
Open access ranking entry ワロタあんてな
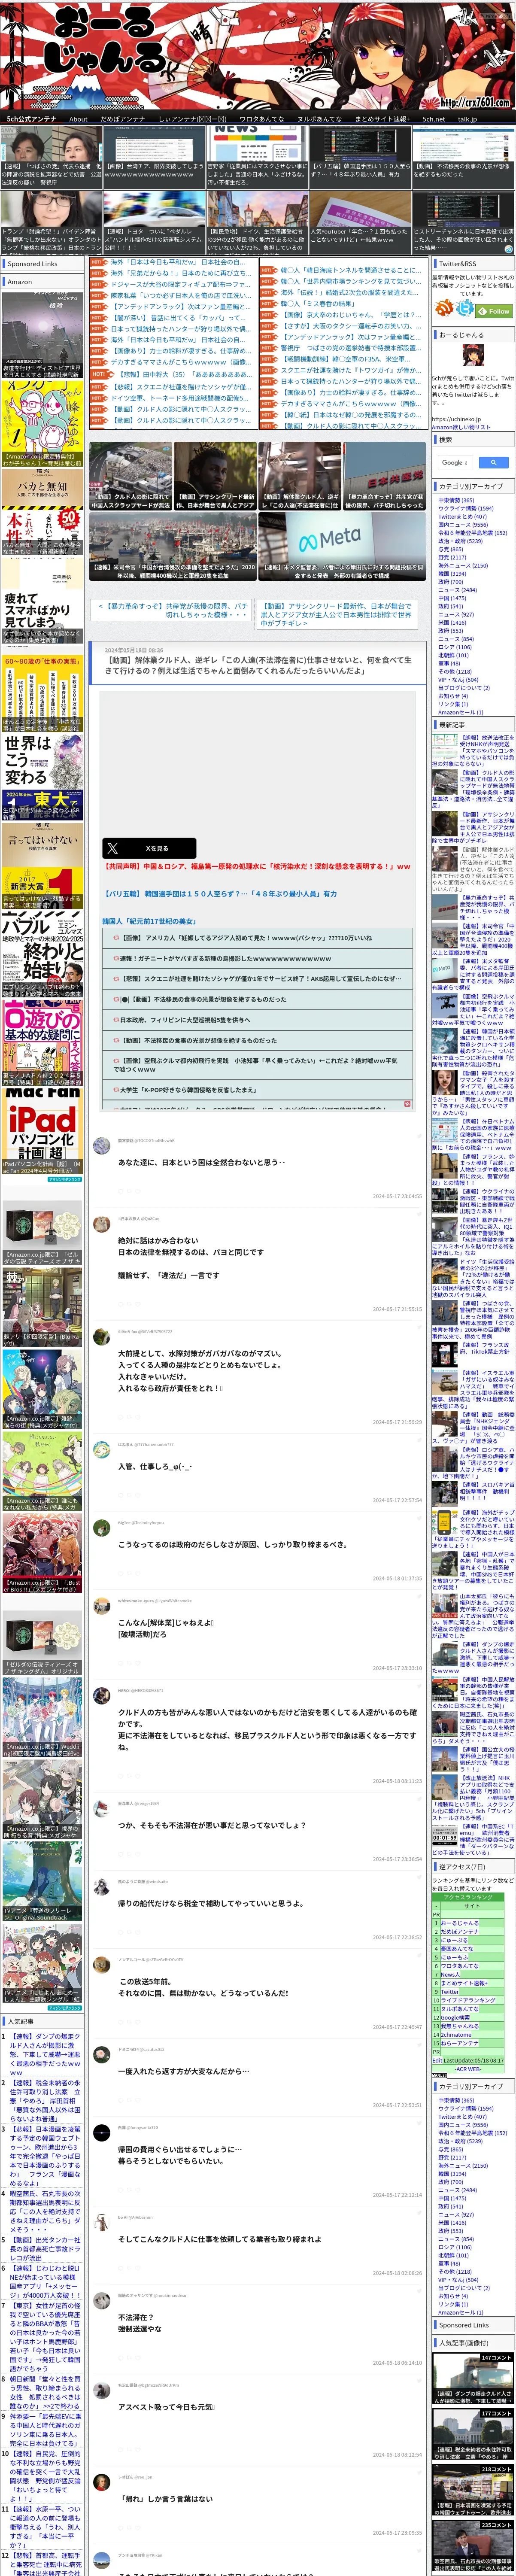pyautogui.click(x=460, y=1965)
